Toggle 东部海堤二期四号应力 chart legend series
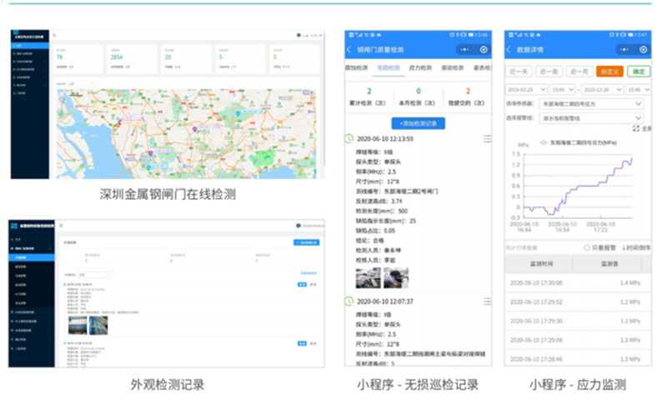The width and height of the screenshot is (667, 400). 583,142
